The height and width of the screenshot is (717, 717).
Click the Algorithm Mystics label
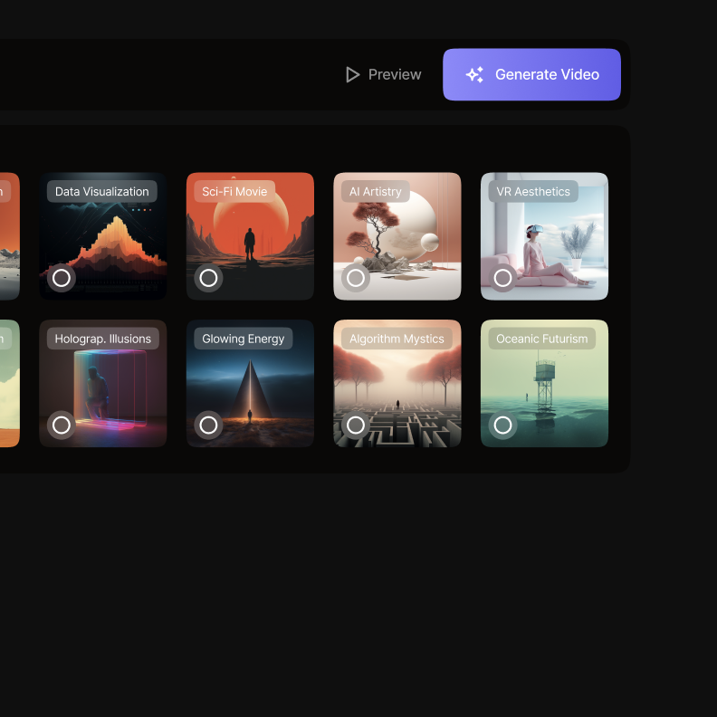[397, 339]
